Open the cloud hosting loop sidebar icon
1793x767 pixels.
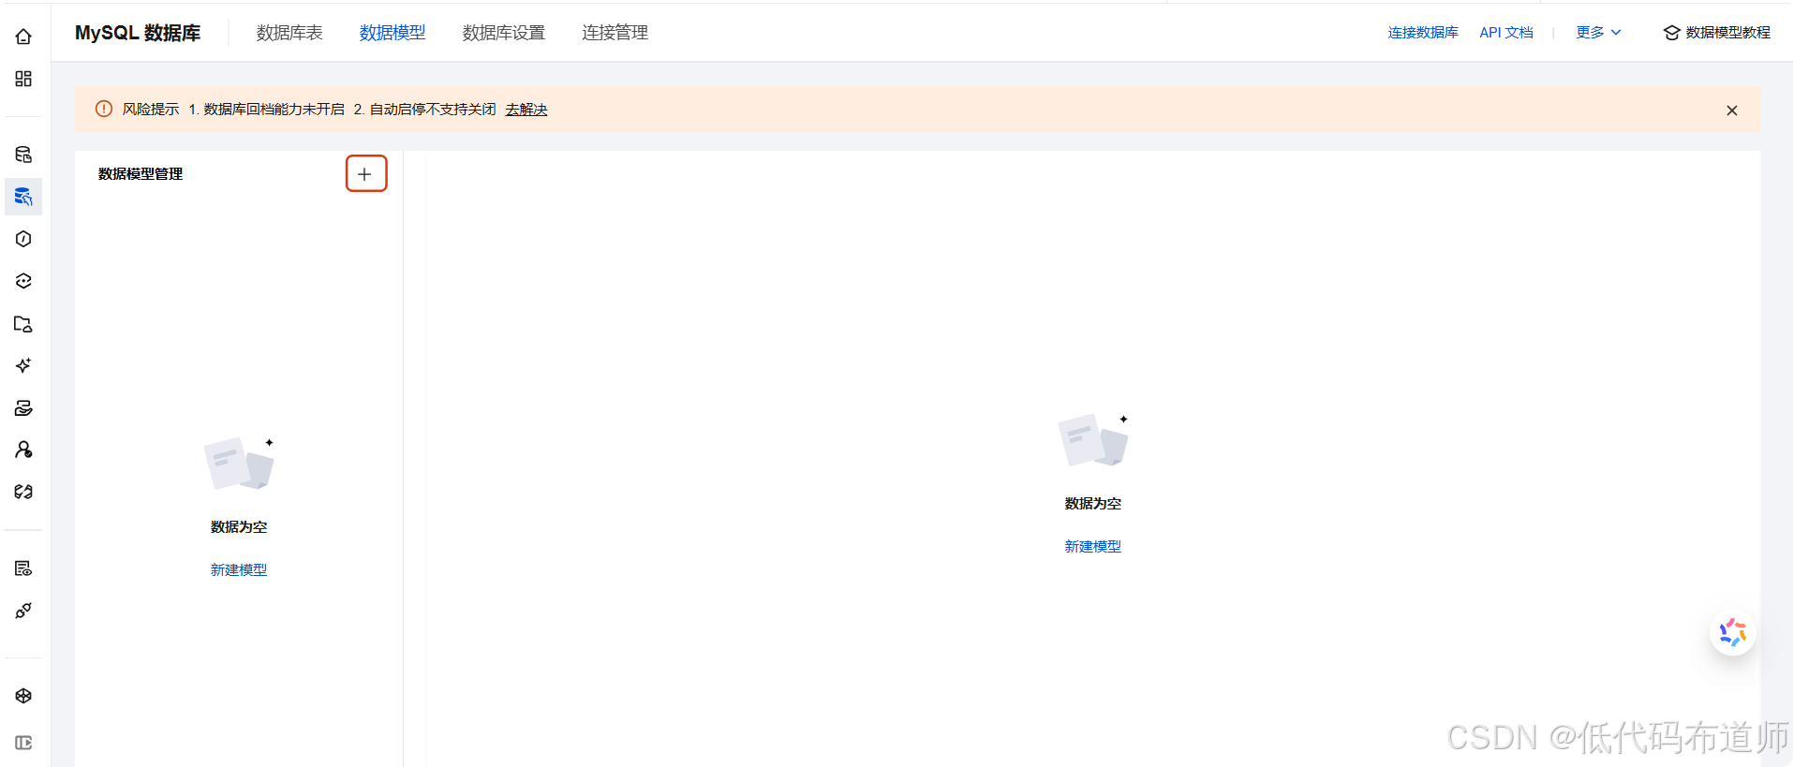(x=23, y=281)
